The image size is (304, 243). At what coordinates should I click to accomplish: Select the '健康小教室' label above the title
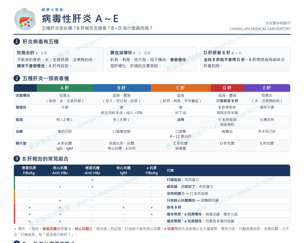coord(52,10)
